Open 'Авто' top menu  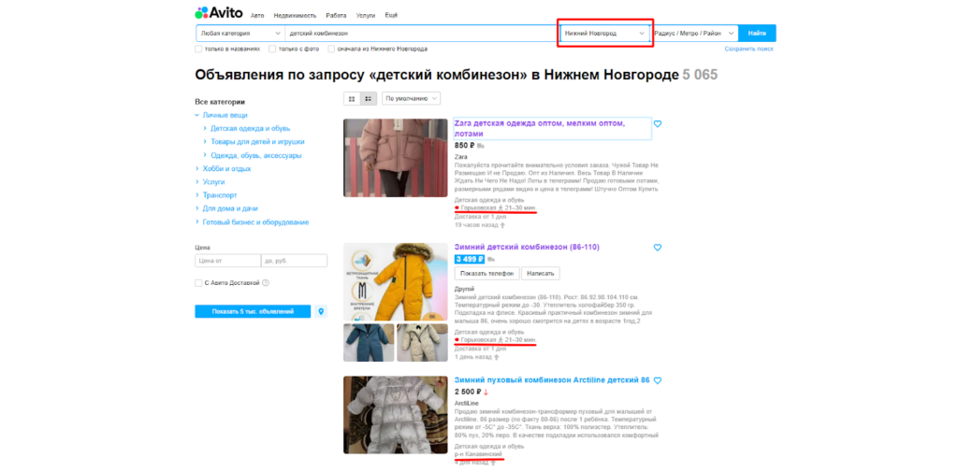257,15
